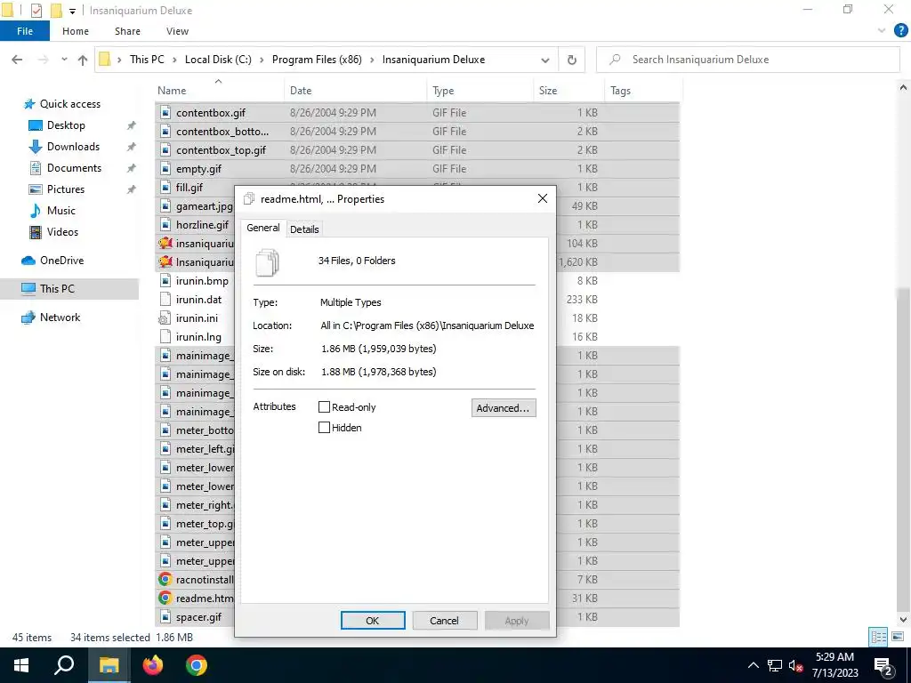The image size is (911, 683).
Task: Expand the chevron after Program Files (x86)
Action: pyautogui.click(x=372, y=60)
